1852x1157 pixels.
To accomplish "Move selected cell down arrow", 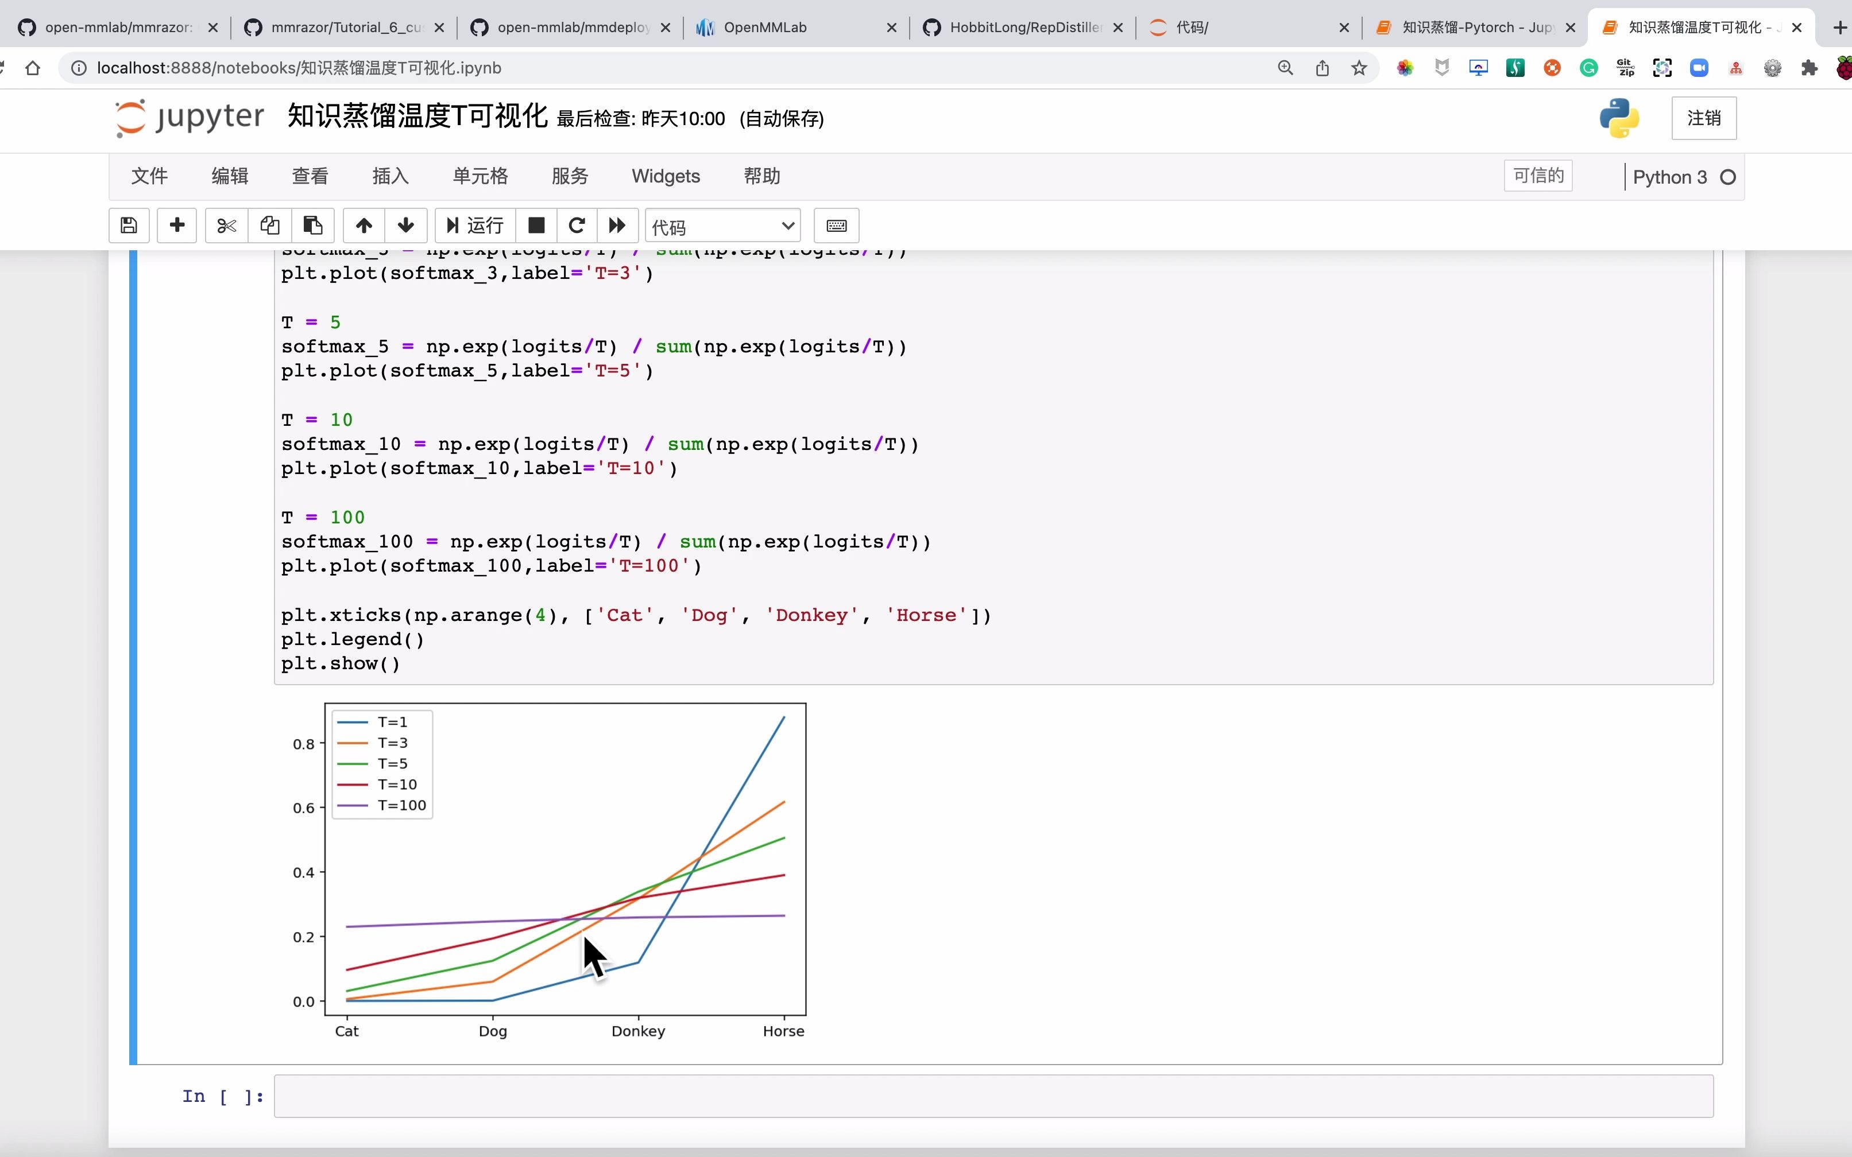I will click(x=406, y=226).
